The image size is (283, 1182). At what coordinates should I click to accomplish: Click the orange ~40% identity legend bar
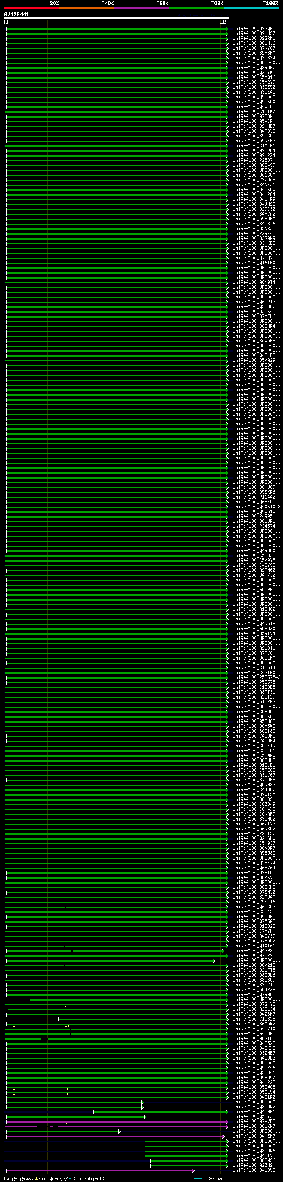point(87,8)
